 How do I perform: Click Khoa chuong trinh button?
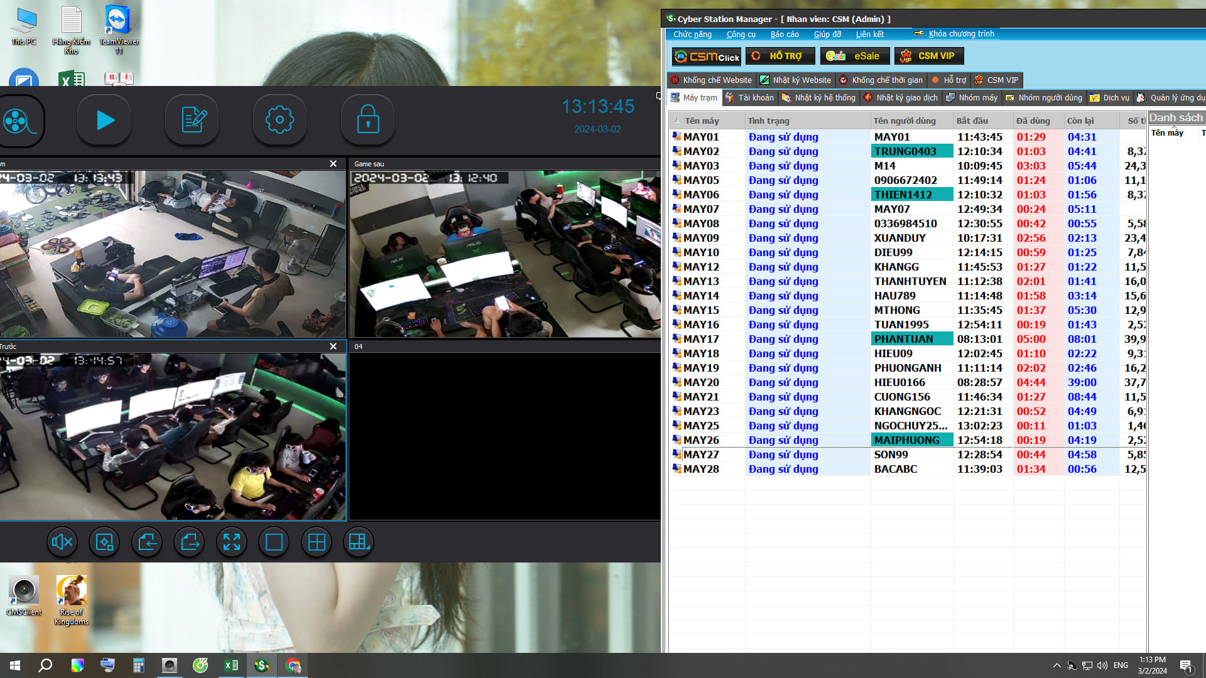pos(953,33)
